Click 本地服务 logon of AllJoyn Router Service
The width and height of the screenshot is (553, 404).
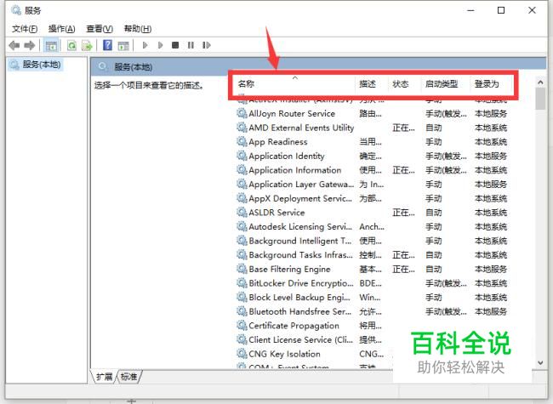[x=491, y=113]
